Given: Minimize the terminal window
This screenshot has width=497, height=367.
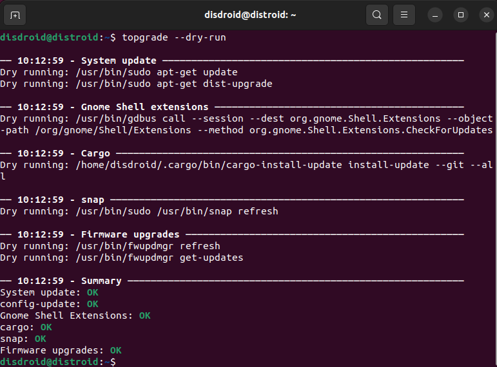Looking at the screenshot, I should (x=435, y=15).
